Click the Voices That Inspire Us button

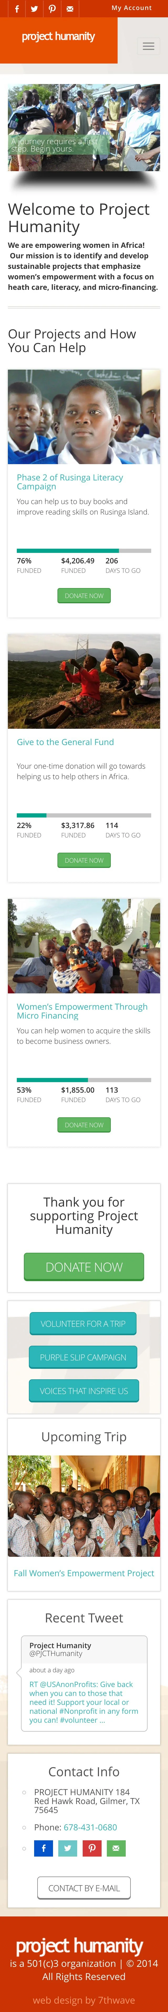point(84,1390)
